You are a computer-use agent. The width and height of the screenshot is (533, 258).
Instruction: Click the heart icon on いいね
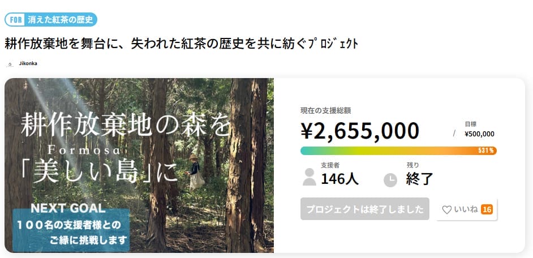tap(446, 209)
